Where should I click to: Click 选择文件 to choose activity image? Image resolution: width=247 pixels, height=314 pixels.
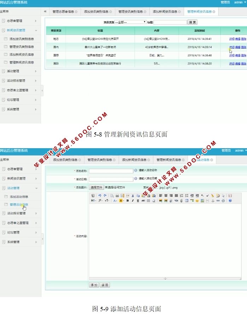pyautogui.click(x=96, y=187)
